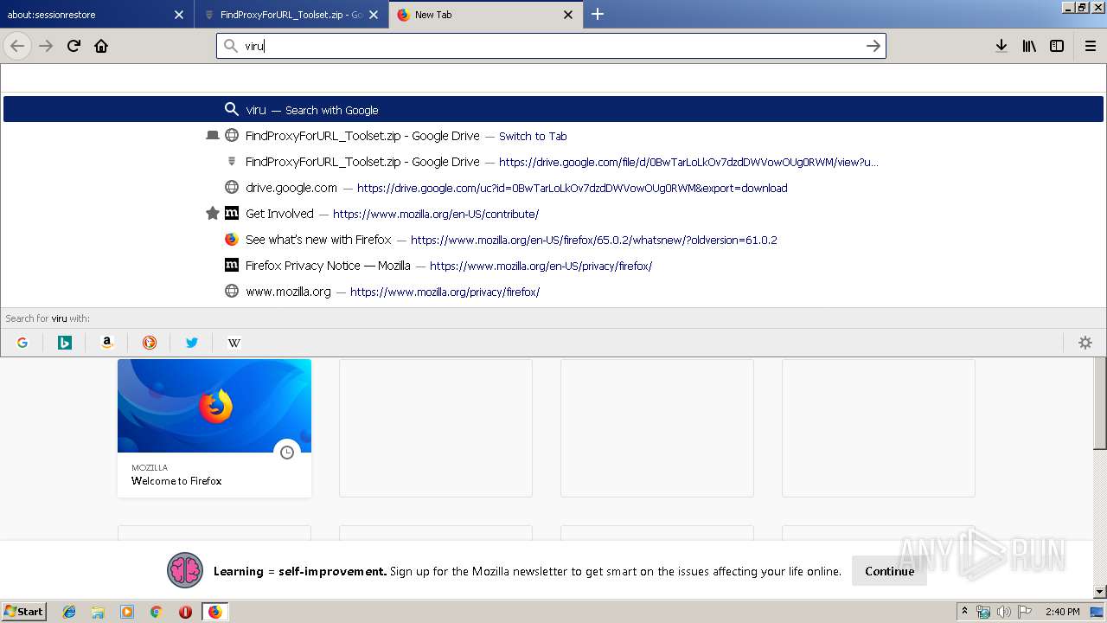Click the 2:40 PM clock
This screenshot has width=1107, height=623.
[1062, 612]
